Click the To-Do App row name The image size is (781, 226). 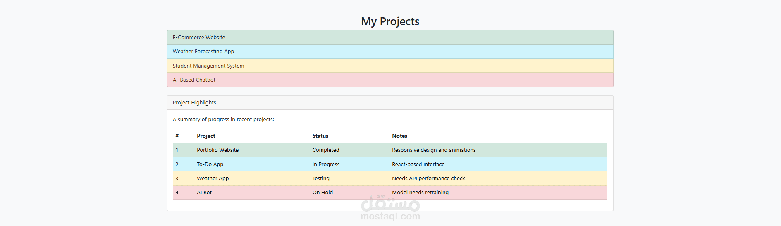coord(210,164)
